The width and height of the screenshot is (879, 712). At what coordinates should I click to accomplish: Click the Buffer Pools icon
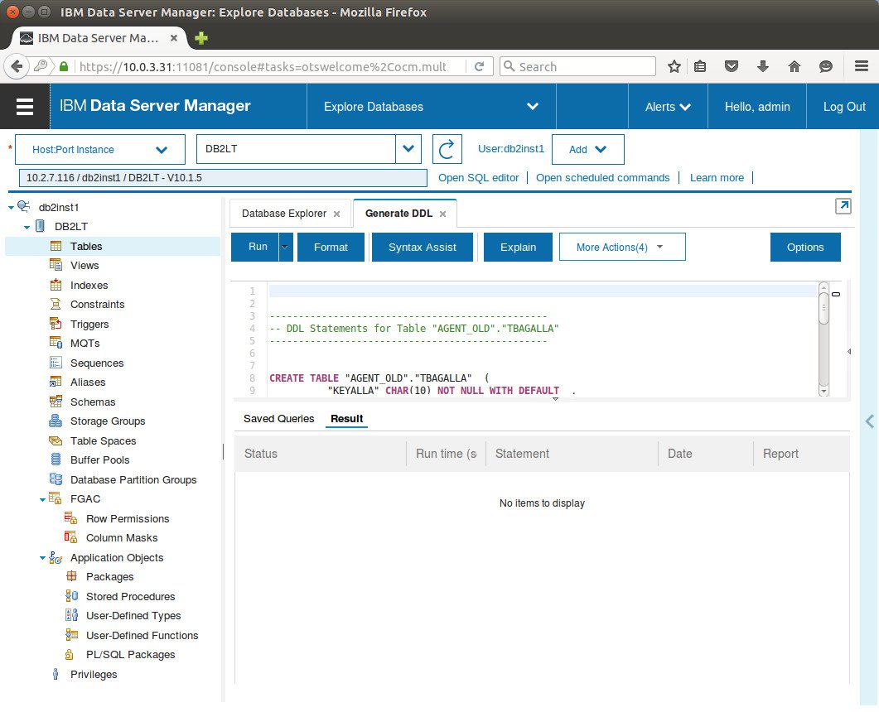coord(56,460)
